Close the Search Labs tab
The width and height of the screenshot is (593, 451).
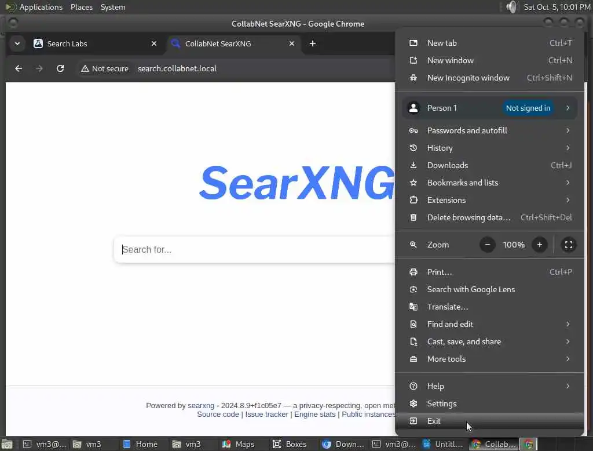(x=154, y=43)
